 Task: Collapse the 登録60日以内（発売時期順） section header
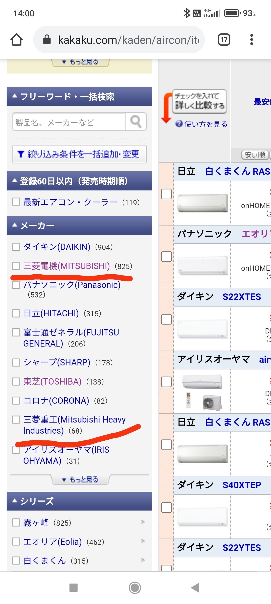click(x=79, y=181)
